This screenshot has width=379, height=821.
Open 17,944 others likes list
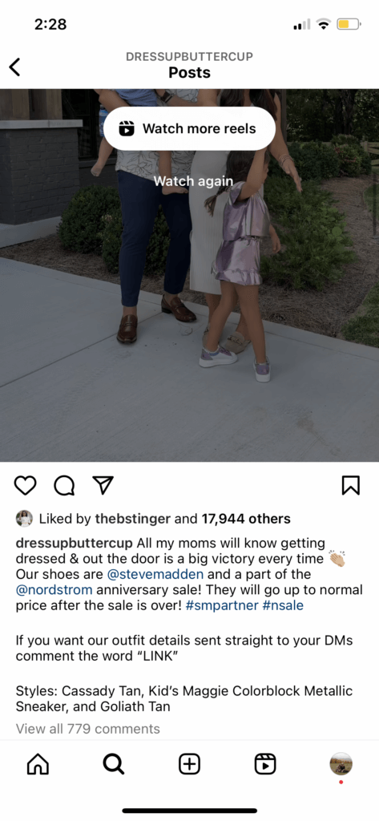pos(246,519)
